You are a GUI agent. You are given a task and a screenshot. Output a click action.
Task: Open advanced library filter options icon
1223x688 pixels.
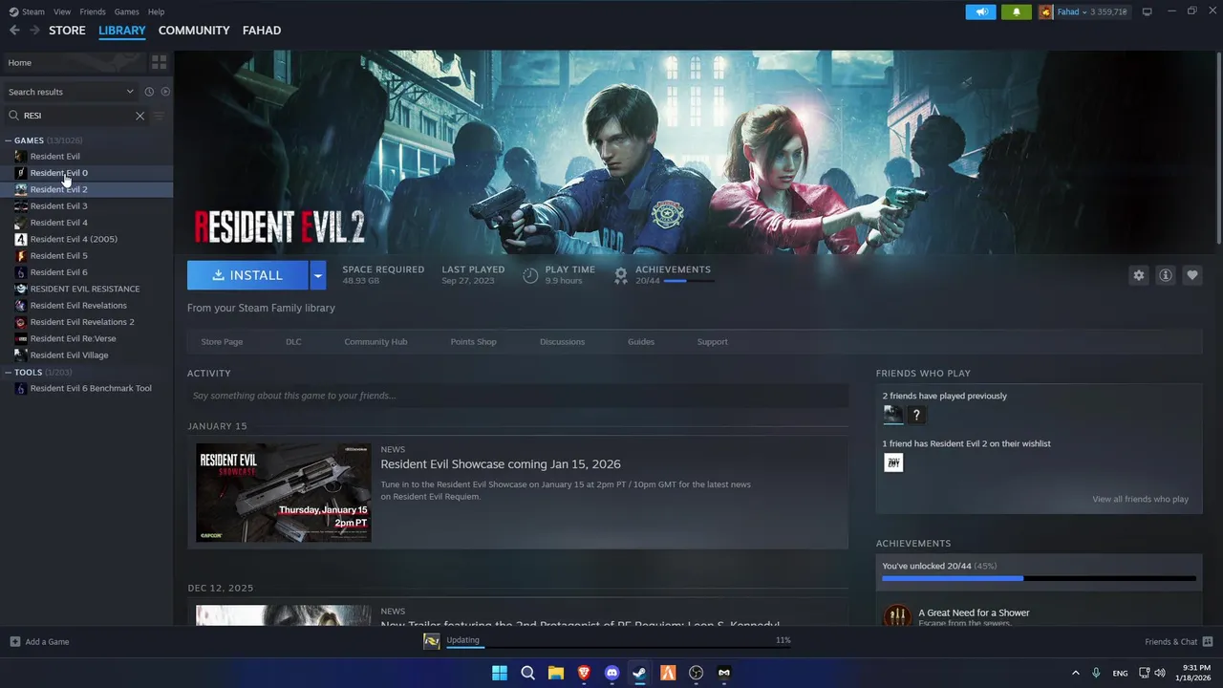(159, 116)
